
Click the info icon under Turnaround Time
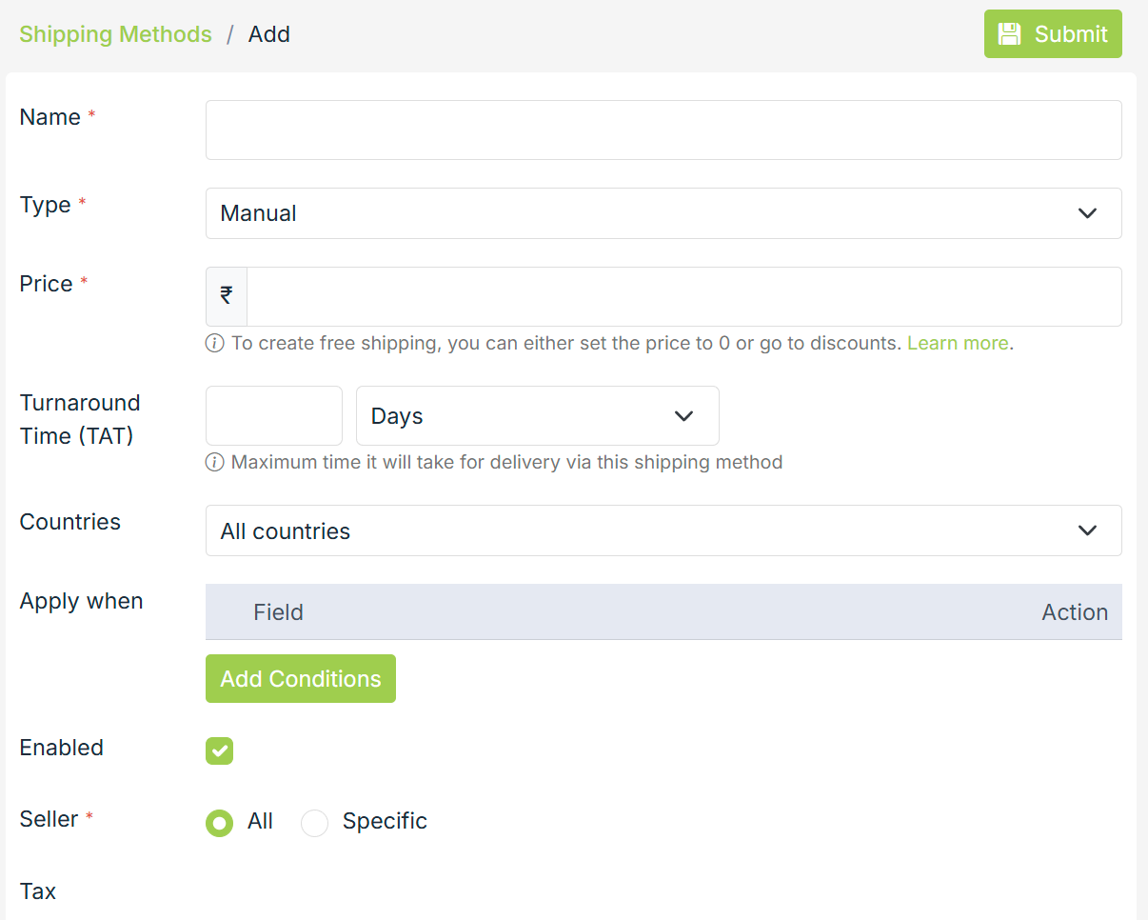pos(215,463)
